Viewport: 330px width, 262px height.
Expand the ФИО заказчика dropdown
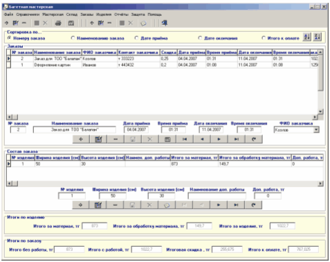tap(316, 130)
